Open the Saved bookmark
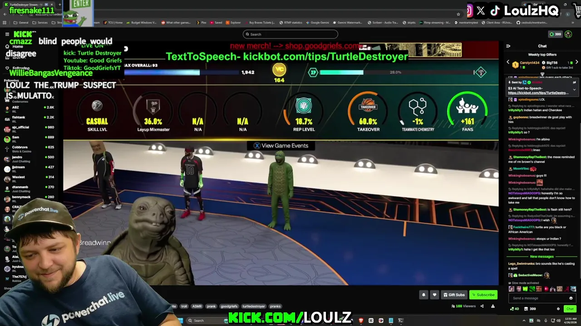Image resolution: width=581 pixels, height=326 pixels. pos(217,23)
